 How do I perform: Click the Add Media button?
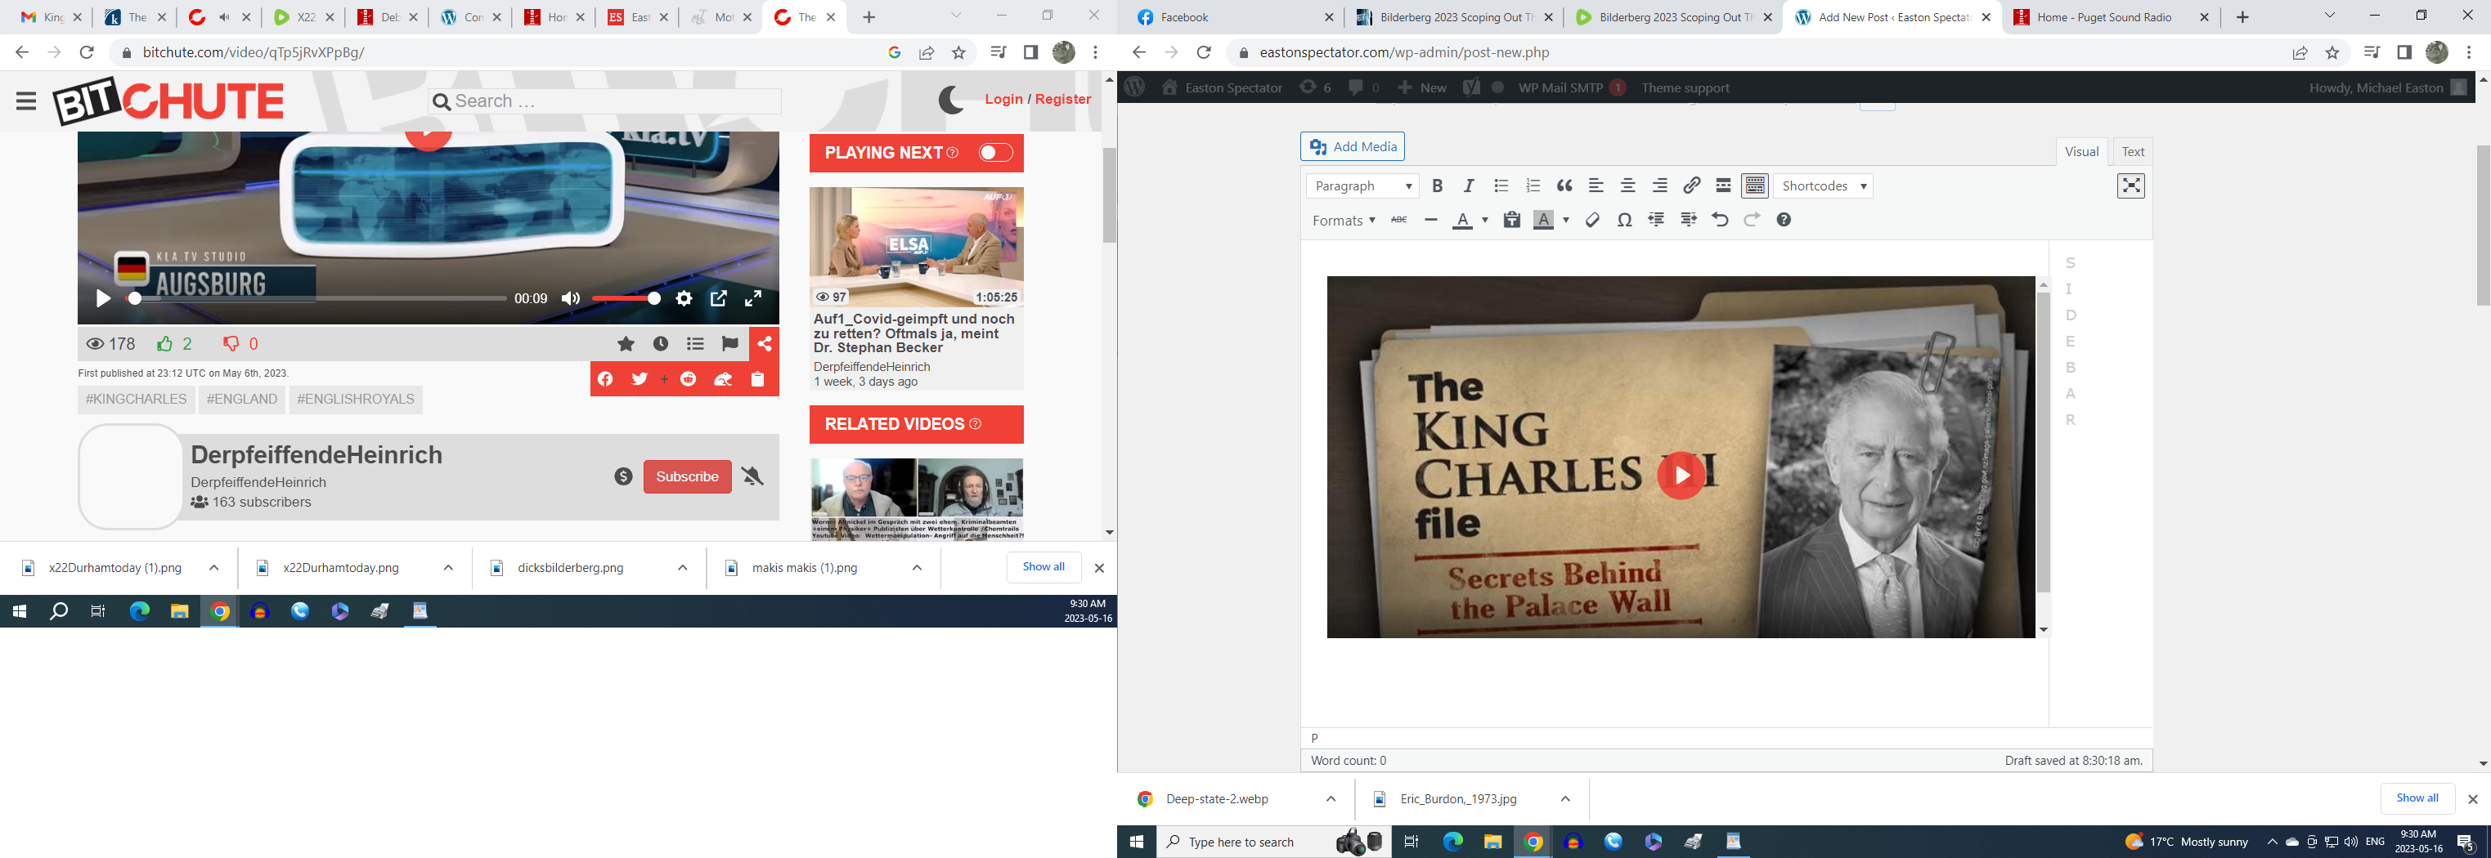1352,147
